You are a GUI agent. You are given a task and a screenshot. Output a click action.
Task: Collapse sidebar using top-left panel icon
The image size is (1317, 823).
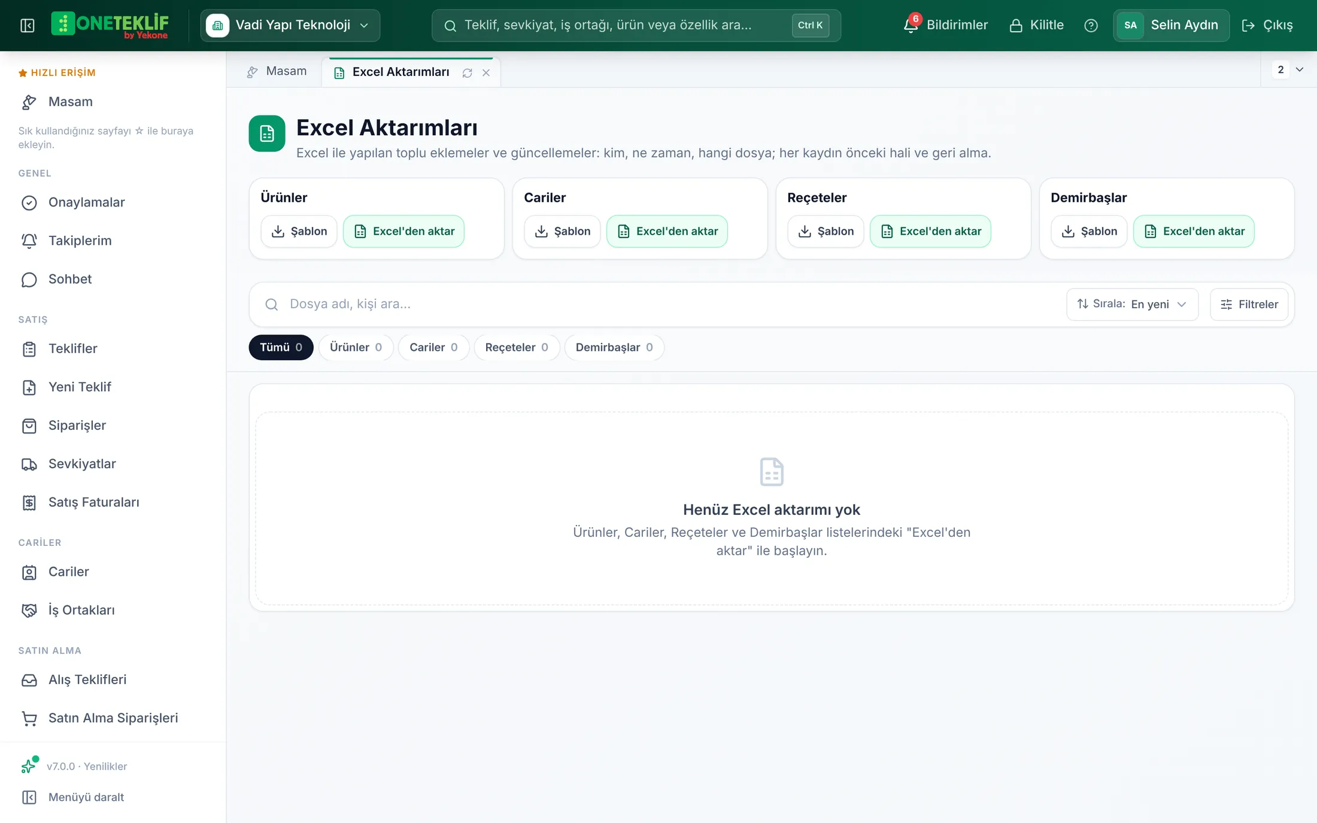[28, 25]
